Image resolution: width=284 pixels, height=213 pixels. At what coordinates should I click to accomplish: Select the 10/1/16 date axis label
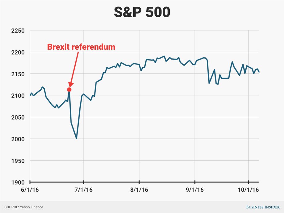point(248,190)
